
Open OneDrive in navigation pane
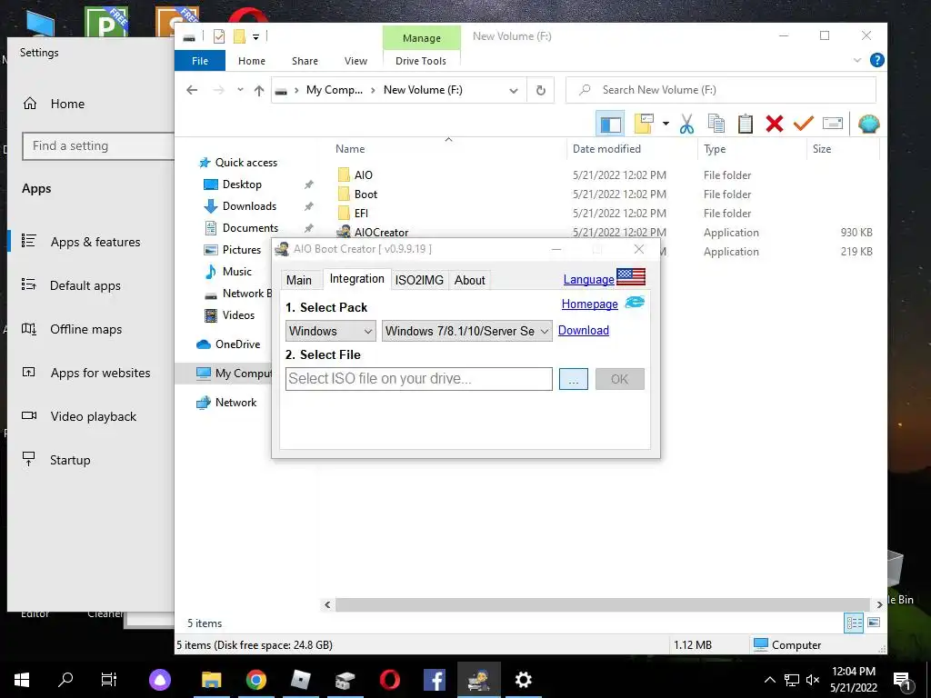pyautogui.click(x=237, y=344)
